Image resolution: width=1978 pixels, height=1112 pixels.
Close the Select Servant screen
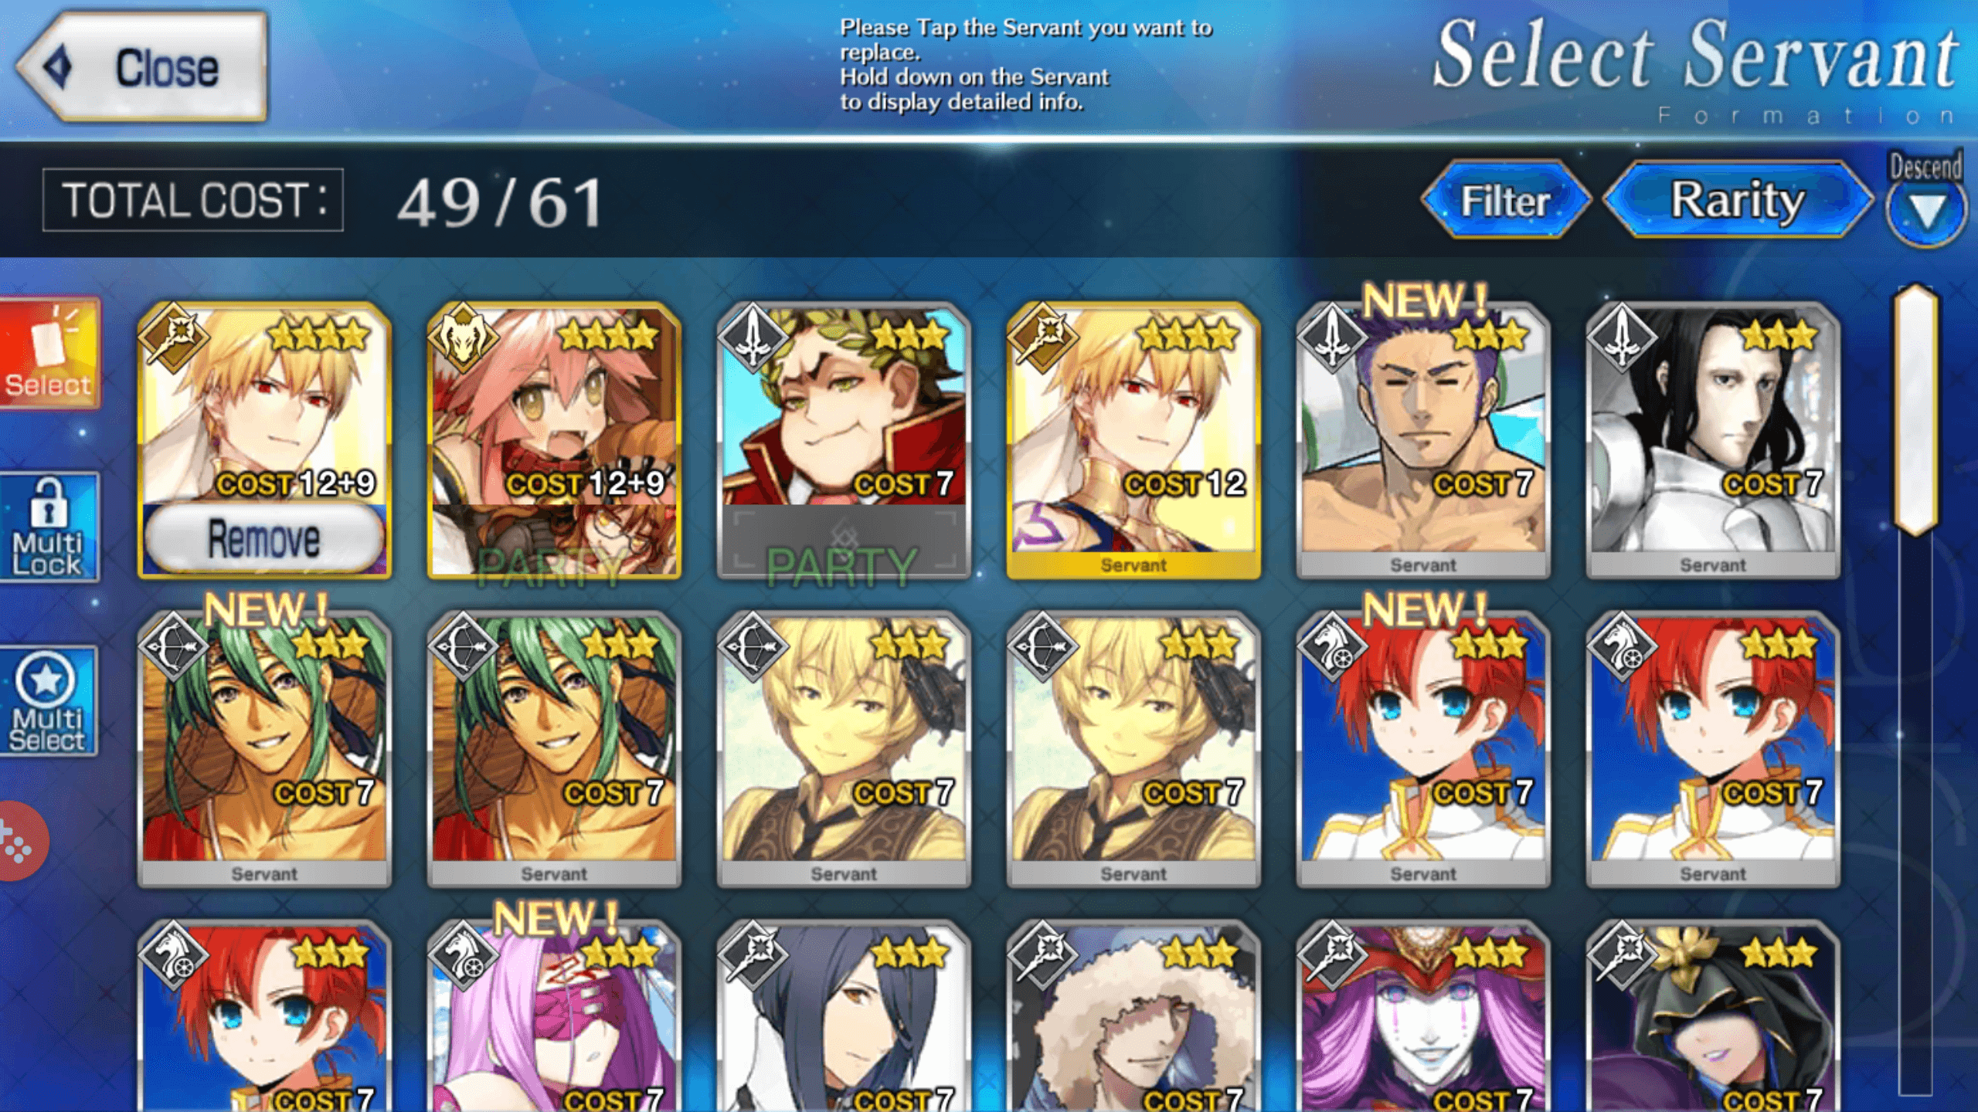point(143,66)
